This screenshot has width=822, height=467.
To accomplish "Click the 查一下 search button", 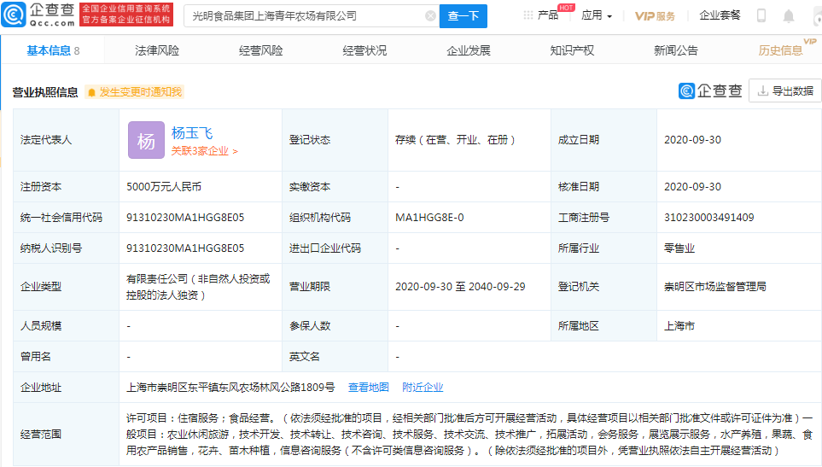I will click(x=463, y=15).
